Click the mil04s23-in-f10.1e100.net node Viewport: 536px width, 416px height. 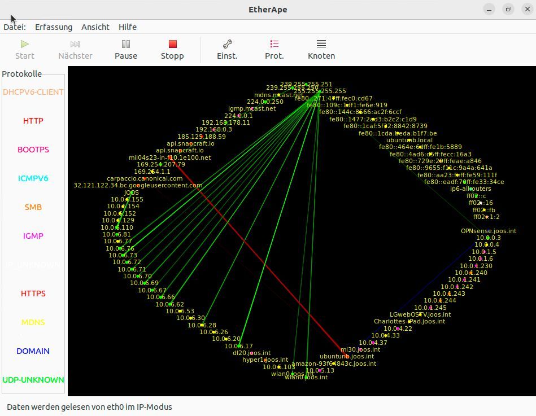pos(169,157)
